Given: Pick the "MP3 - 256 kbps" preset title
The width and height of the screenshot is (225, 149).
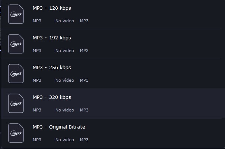Looking at the screenshot, I should point(52,68).
